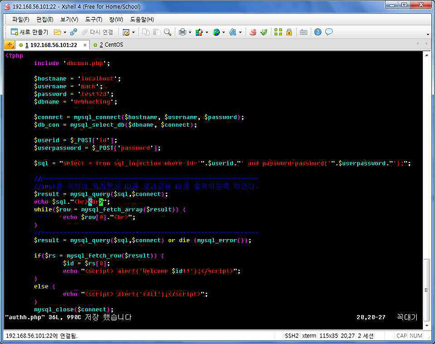
Task: Click the 2 세션 status bar entry
Action: [366, 336]
